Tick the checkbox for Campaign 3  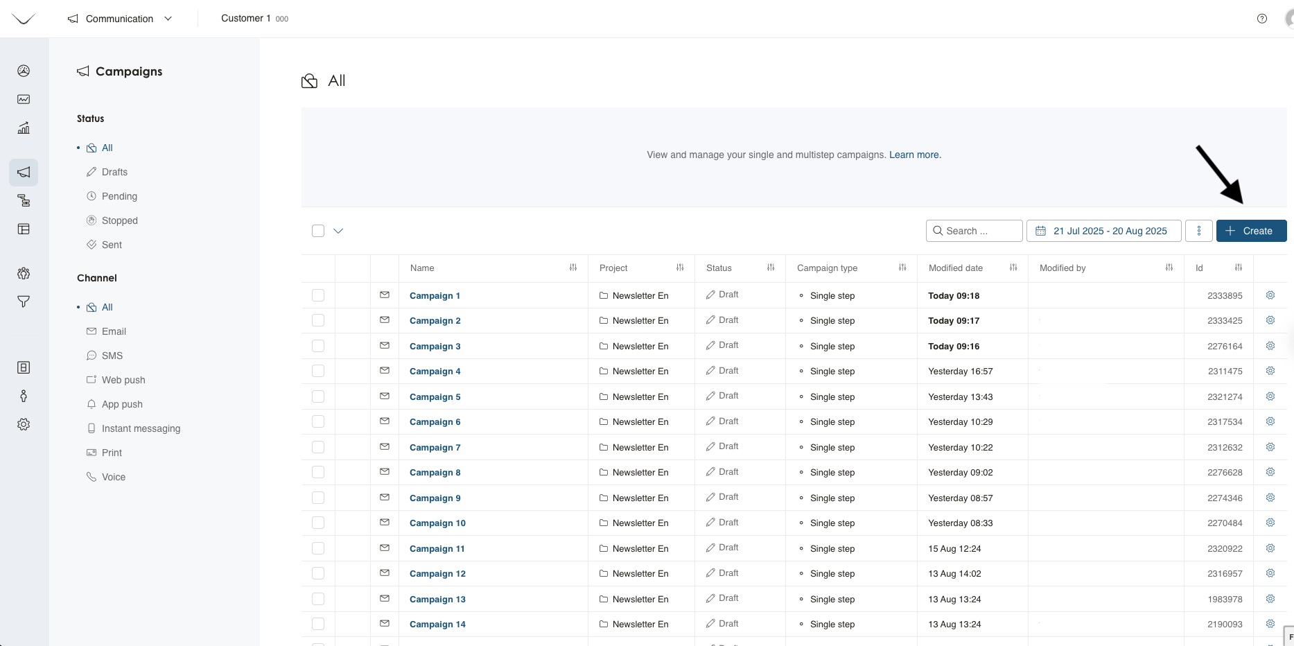tap(318, 346)
